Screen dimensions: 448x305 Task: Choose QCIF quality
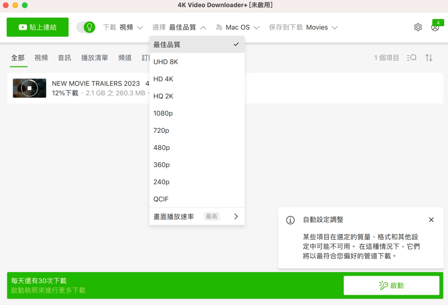[197, 199]
